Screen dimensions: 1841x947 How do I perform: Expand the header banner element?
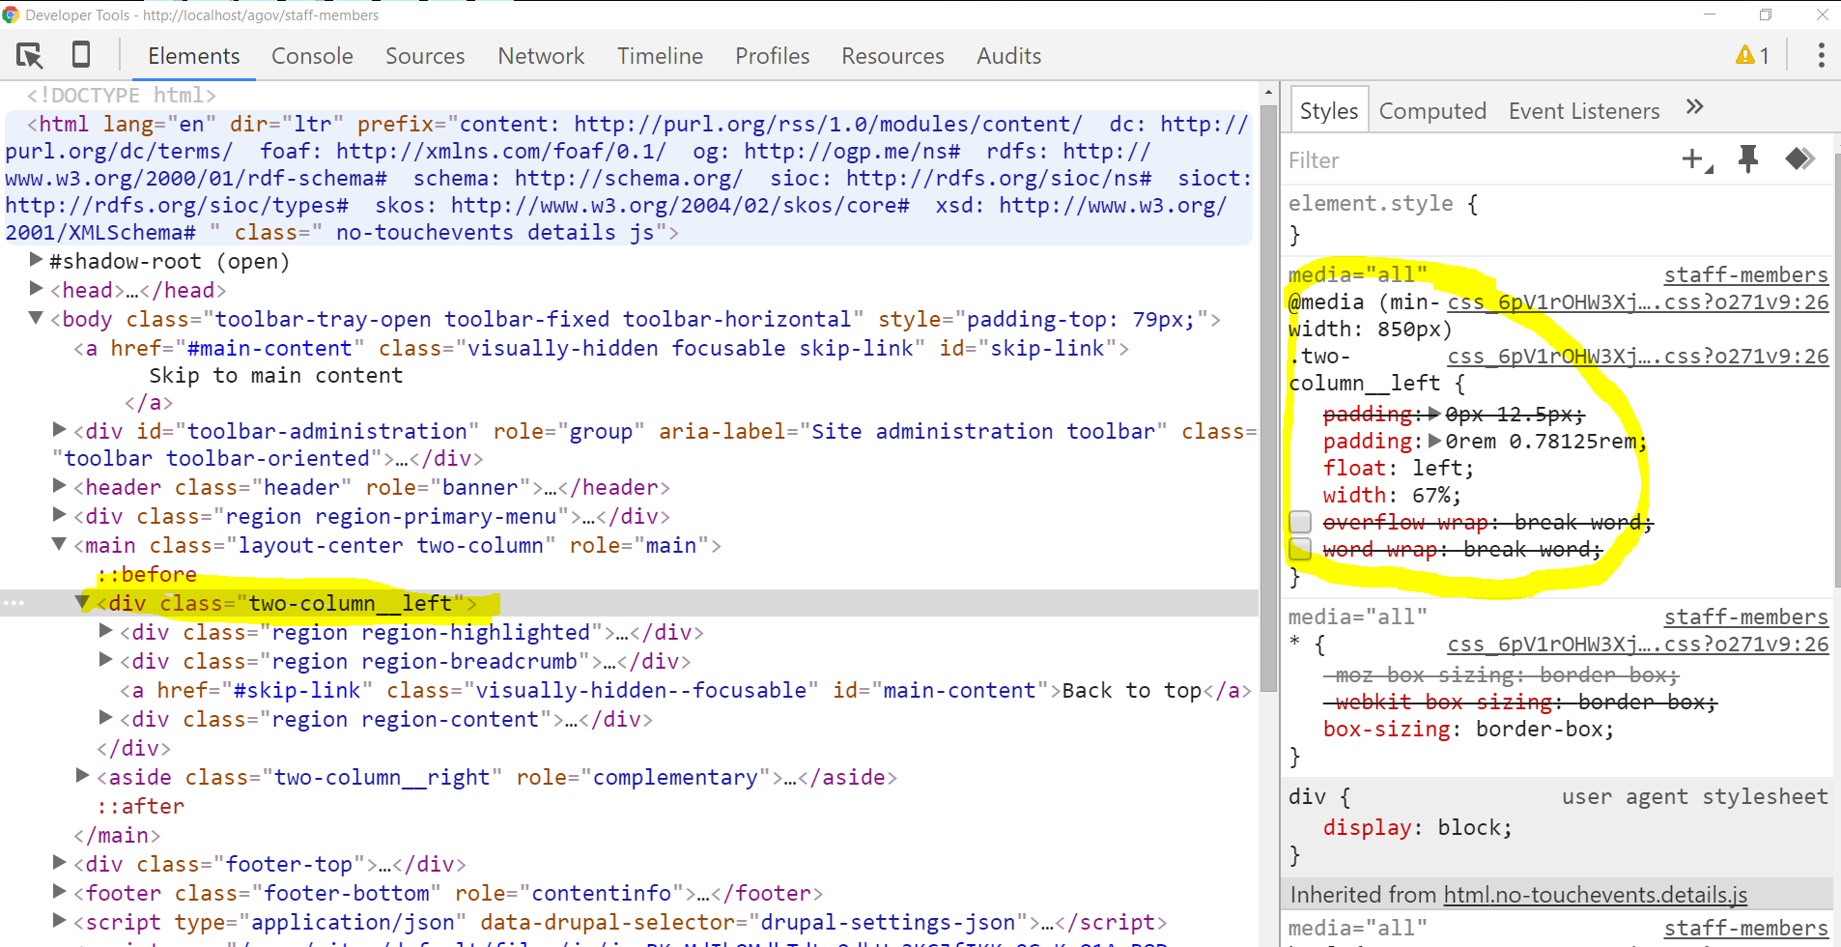point(59,486)
